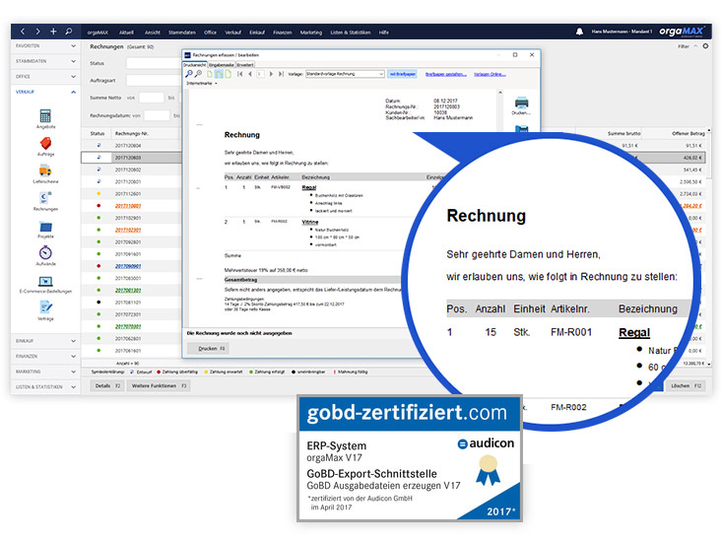Zoom in on the invoice print preview

189,74
